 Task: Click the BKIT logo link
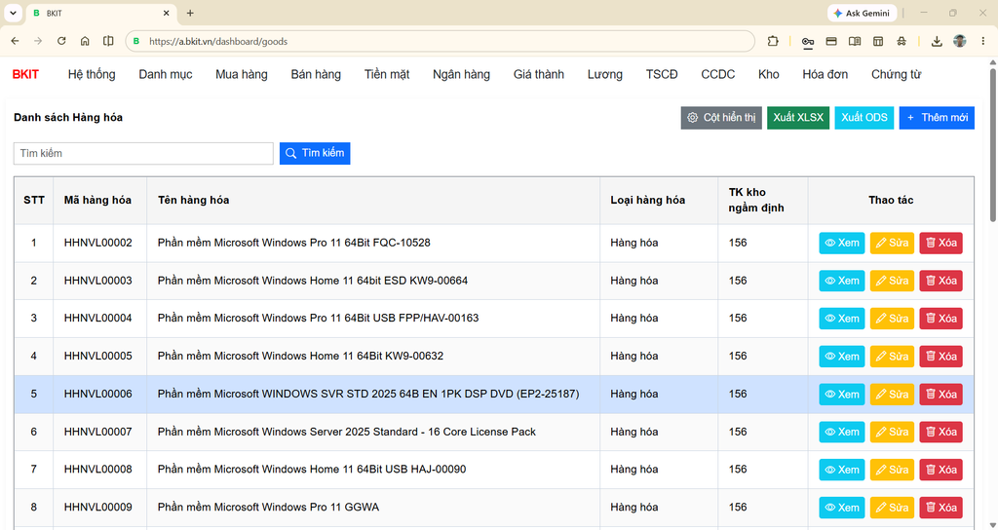(25, 74)
